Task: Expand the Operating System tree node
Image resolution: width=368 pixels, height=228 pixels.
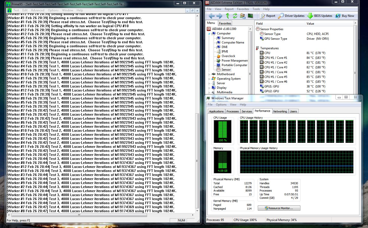Action: (x=209, y=79)
